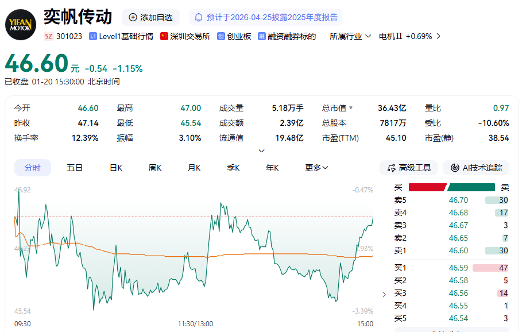Select the 五日 chart tab
The height and width of the screenshot is (332, 526).
pos(75,168)
